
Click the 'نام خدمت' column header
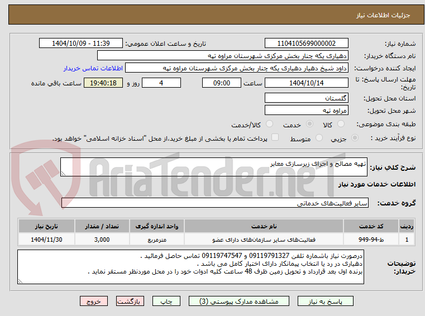point(264,226)
